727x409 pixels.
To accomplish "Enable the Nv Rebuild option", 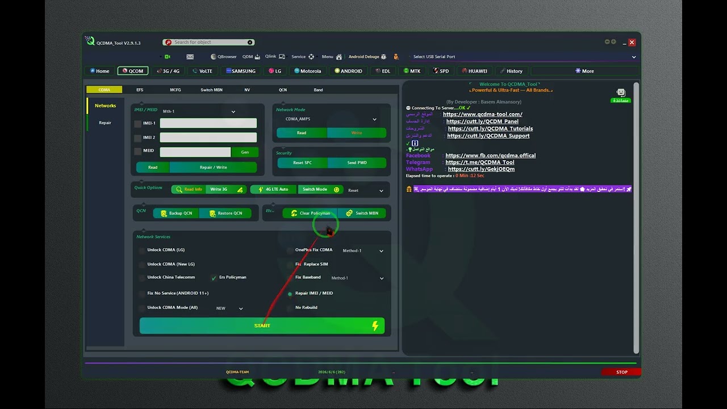I will click(x=290, y=308).
